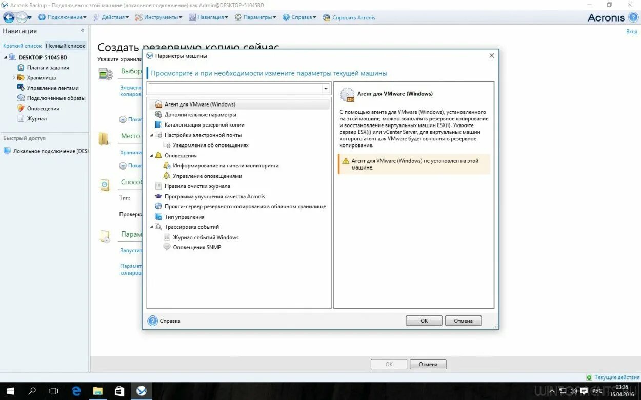Click the search input field in dialog

[x=235, y=89]
